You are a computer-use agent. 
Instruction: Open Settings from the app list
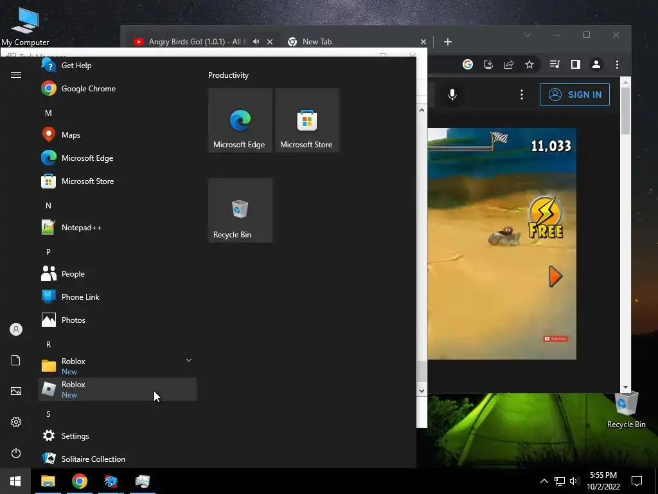[118, 435]
